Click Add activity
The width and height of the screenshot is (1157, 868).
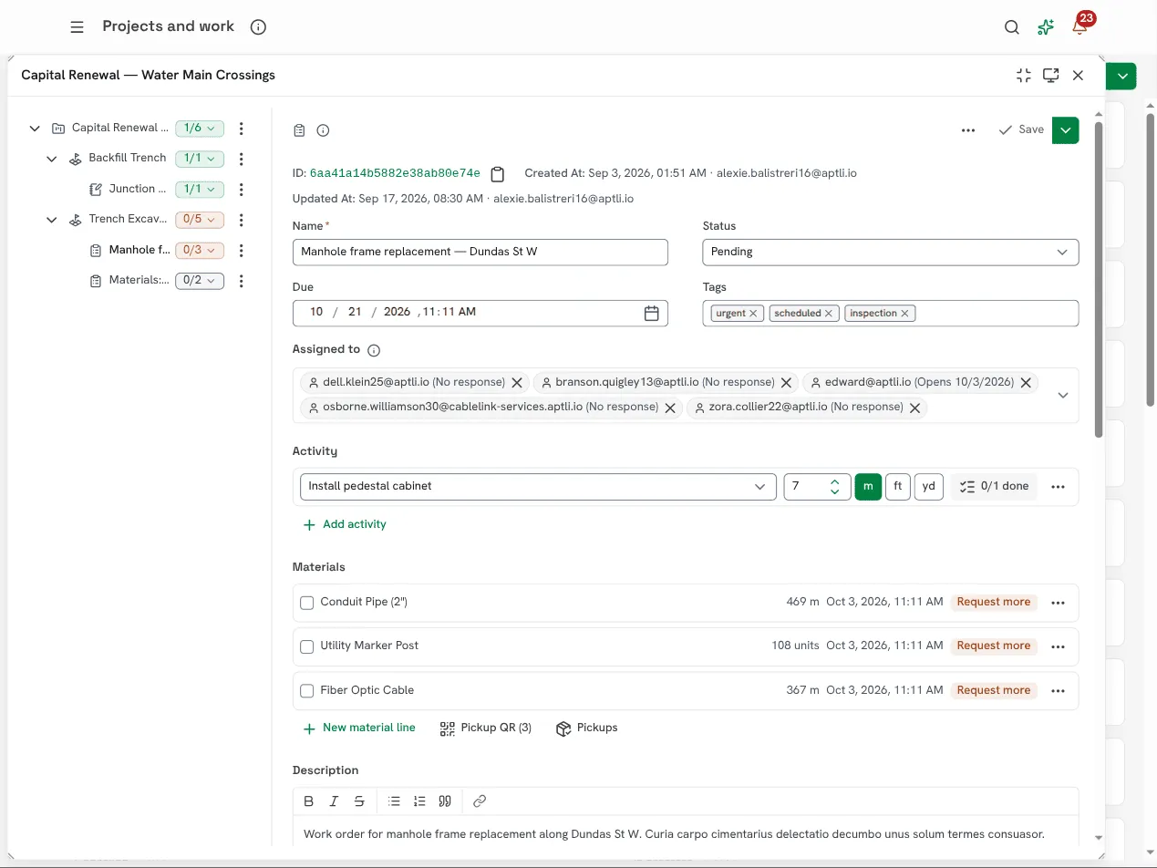(x=345, y=525)
